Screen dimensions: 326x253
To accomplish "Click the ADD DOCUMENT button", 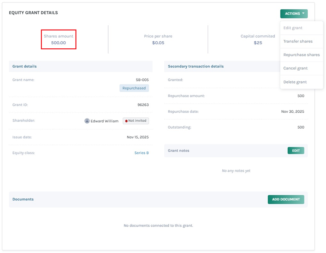I will point(286,199).
